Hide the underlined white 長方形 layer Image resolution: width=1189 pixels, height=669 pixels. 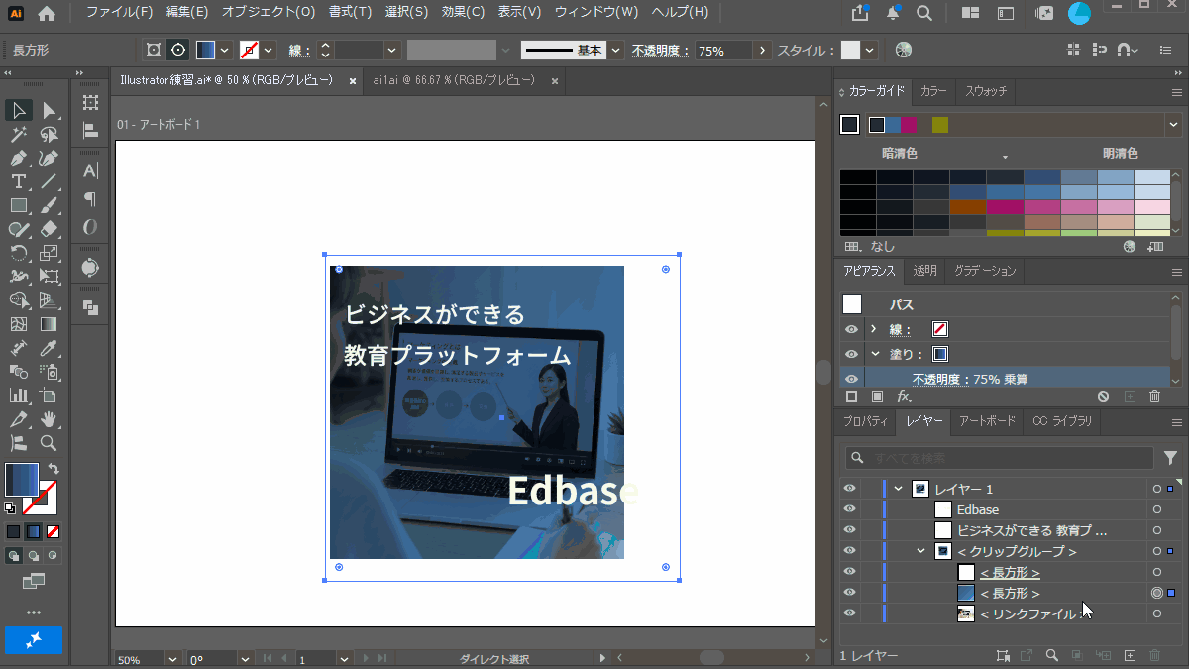coord(849,572)
